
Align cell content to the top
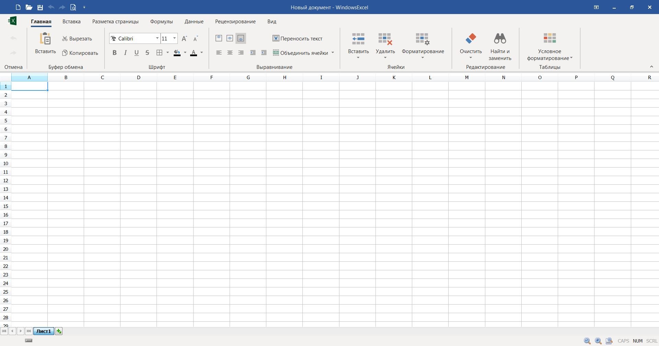pyautogui.click(x=219, y=38)
